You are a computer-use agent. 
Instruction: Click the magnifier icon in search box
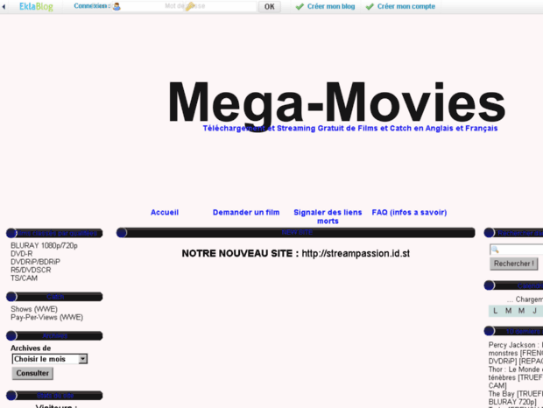pos(495,250)
